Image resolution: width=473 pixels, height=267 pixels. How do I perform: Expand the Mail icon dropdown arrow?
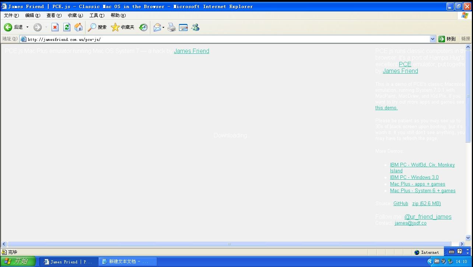point(163,27)
